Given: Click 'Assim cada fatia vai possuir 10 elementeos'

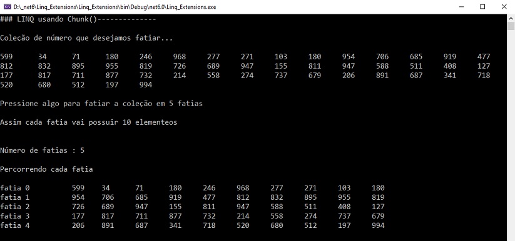Looking at the screenshot, I should click(x=89, y=122).
